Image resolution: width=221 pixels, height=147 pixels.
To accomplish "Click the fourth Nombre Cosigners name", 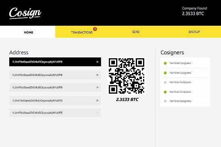I will tap(180, 92).
